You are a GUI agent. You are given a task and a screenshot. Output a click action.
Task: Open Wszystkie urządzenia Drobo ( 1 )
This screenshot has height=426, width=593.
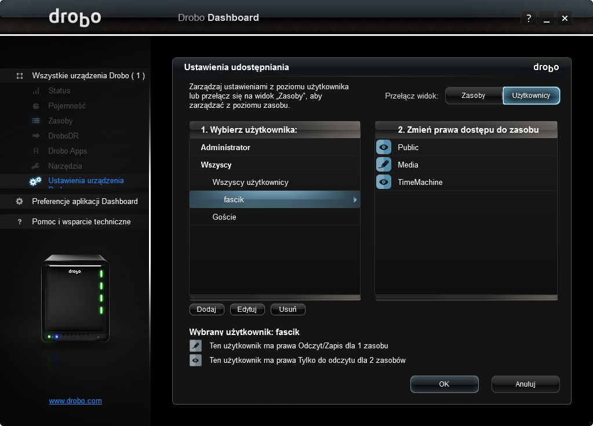89,75
